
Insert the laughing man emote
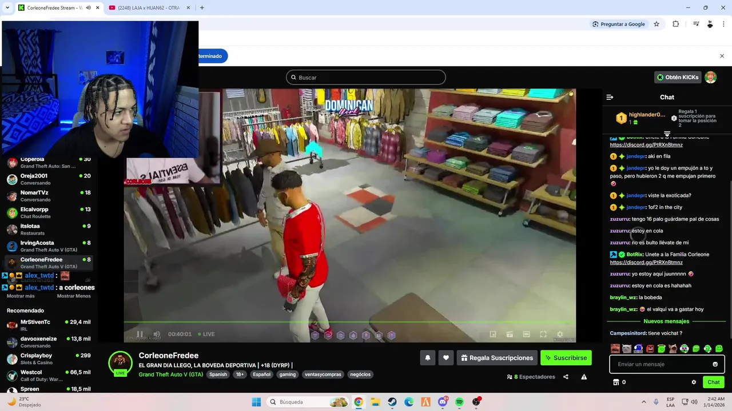point(615,348)
